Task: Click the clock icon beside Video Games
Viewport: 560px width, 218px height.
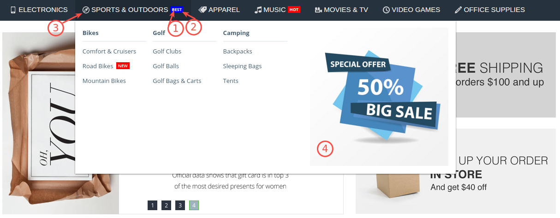Action: coord(386,10)
